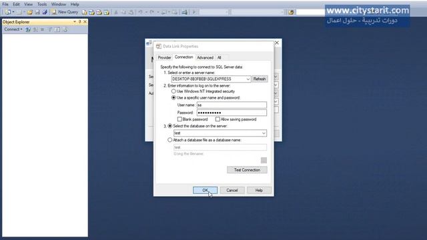This screenshot has height=240, width=427.
Task: Close the background connection dialog window
Action: coord(277,43)
